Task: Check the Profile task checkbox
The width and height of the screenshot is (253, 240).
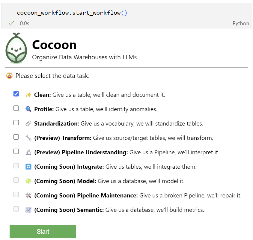Action: click(16, 108)
